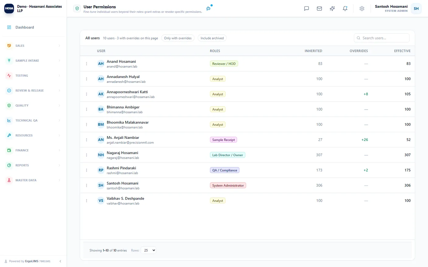This screenshot has width=428, height=267.
Task: Toggle the Only with overrides filter
Action: click(x=178, y=38)
